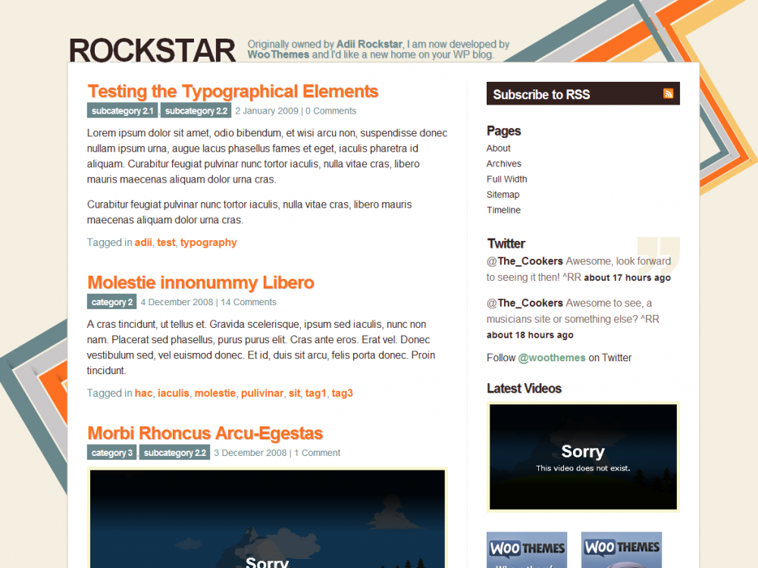Viewport: 758px width, 568px height.
Task: Select the category 2 badge
Action: pyautogui.click(x=111, y=302)
